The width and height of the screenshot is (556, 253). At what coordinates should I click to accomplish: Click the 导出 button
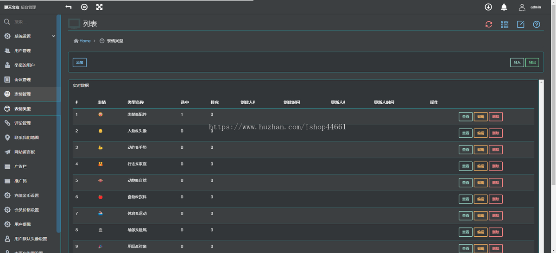[x=532, y=63]
